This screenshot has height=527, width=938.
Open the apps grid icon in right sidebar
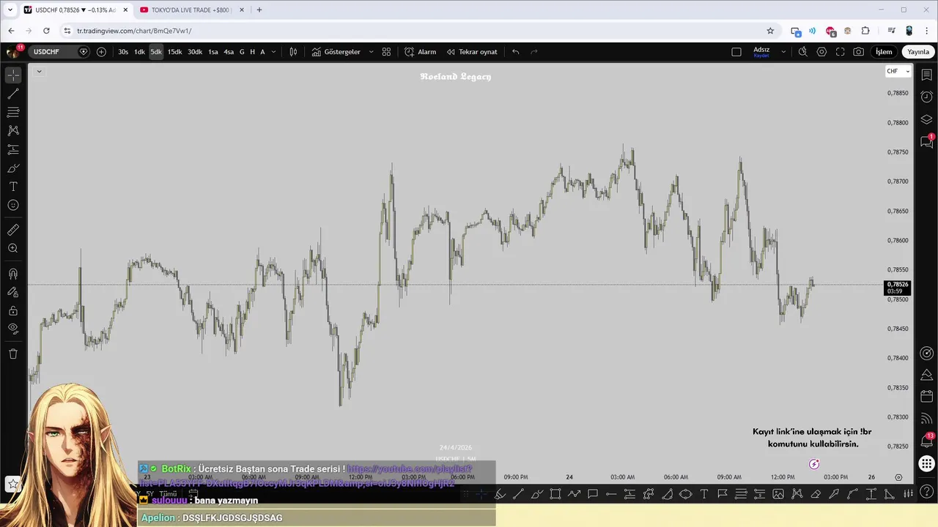[x=927, y=463]
